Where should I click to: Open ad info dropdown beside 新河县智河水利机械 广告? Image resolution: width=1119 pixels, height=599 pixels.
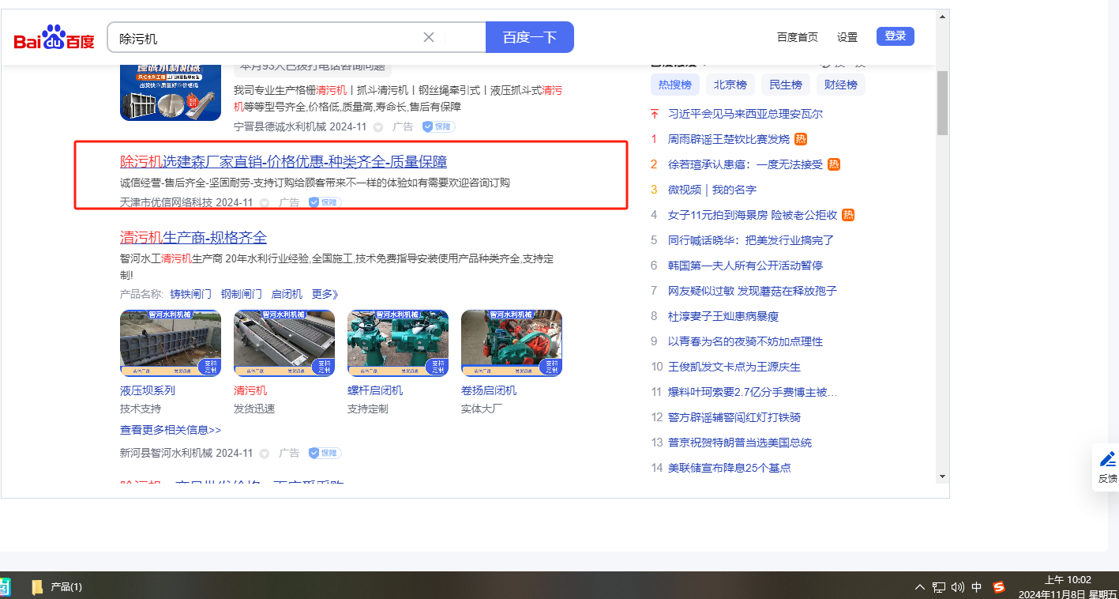click(x=265, y=454)
